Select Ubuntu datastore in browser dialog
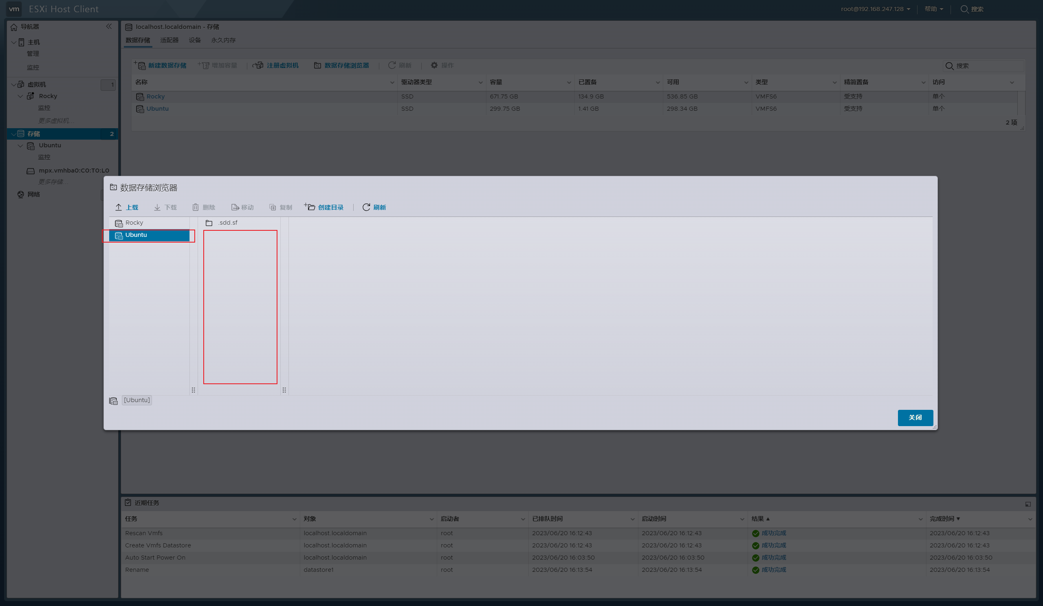Image resolution: width=1043 pixels, height=606 pixels. click(x=150, y=235)
